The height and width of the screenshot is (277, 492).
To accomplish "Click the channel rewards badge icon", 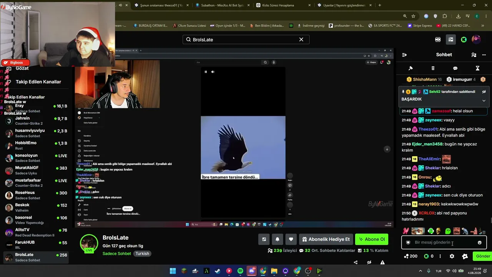I will coord(465,256).
